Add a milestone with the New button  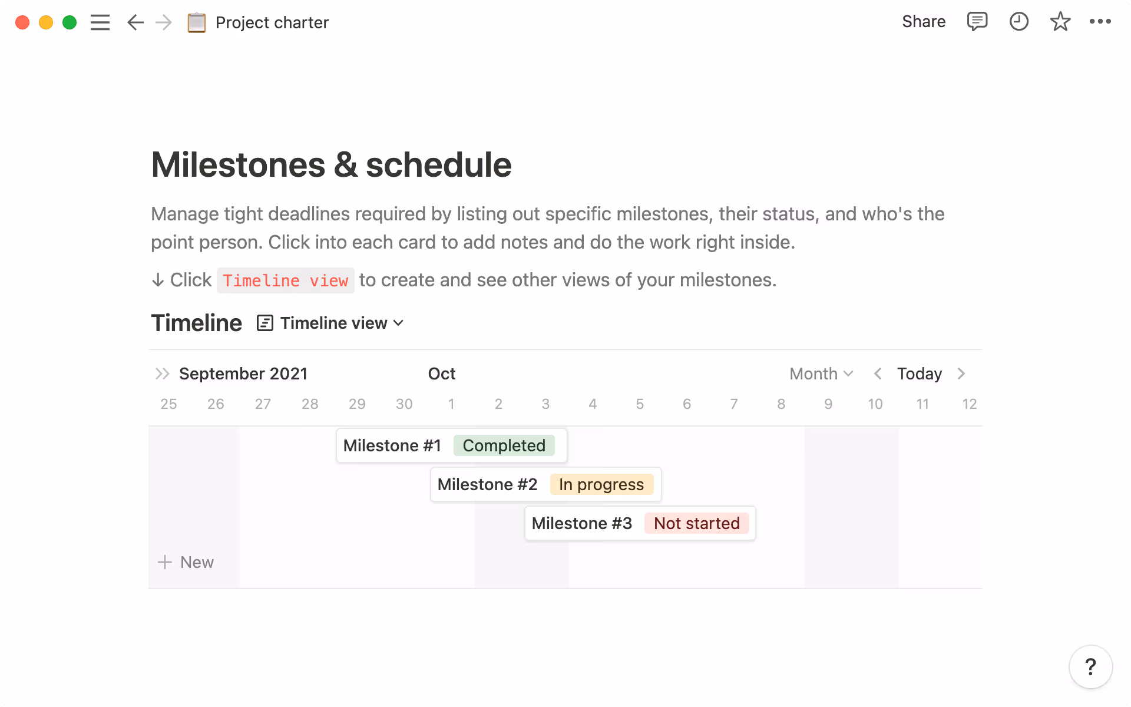187,562
